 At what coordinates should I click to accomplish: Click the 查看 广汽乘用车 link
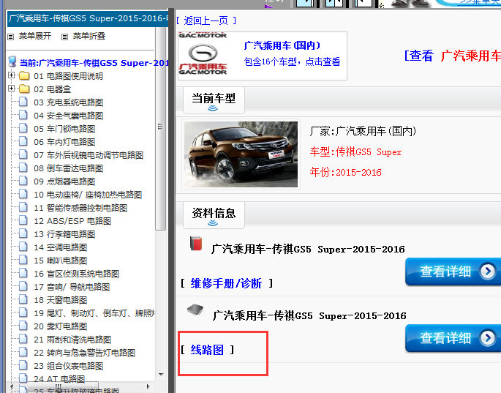453,56
